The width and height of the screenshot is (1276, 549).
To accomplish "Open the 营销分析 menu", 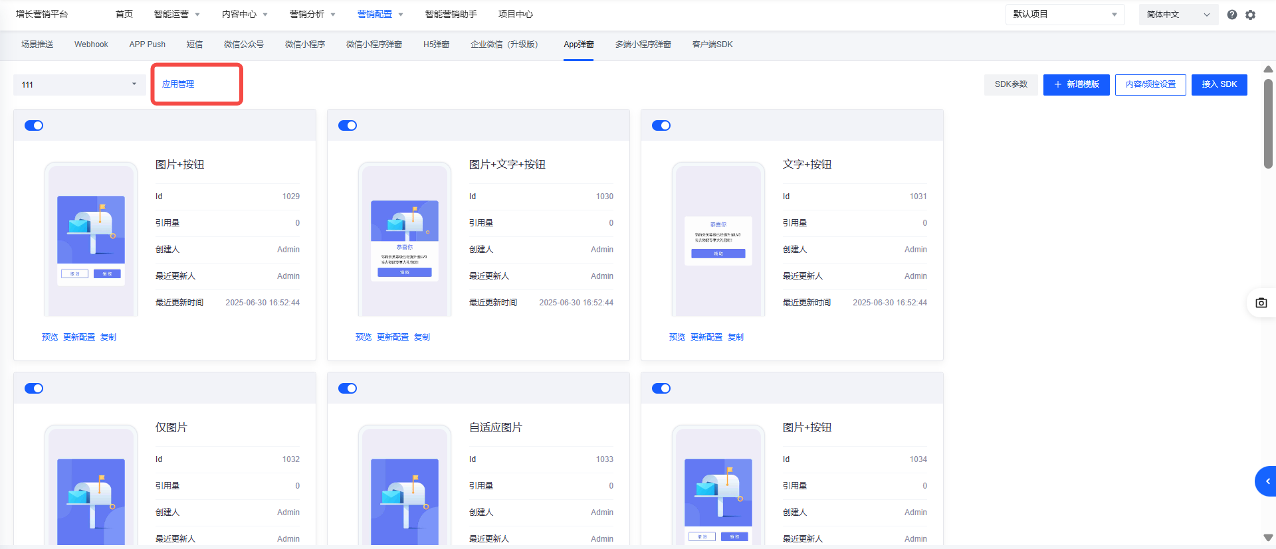I will (x=312, y=15).
